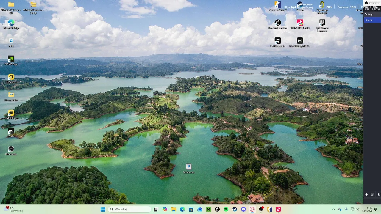
Task: Open Edge from the taskbar
Action: (x=182, y=209)
